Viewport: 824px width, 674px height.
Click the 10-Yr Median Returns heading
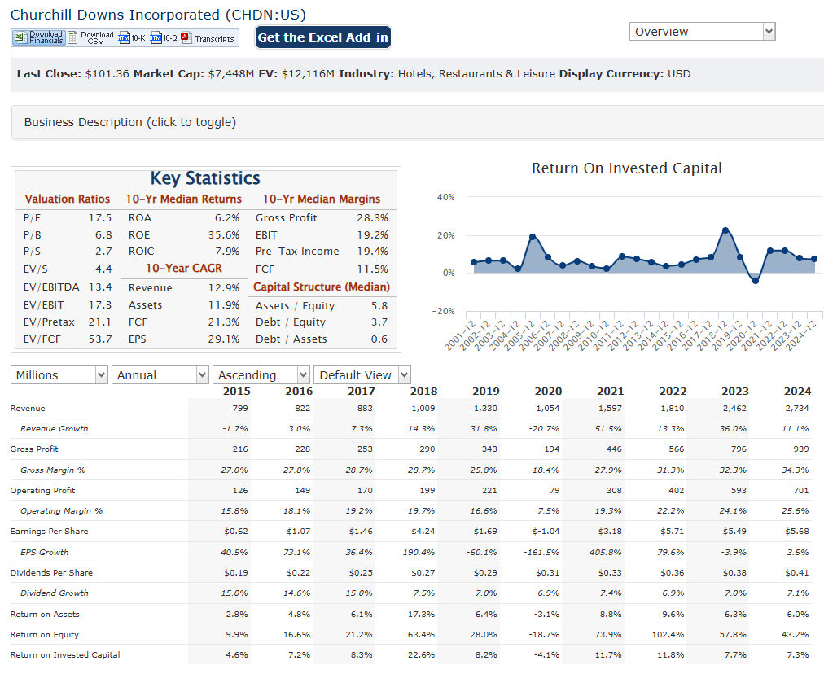click(x=183, y=199)
